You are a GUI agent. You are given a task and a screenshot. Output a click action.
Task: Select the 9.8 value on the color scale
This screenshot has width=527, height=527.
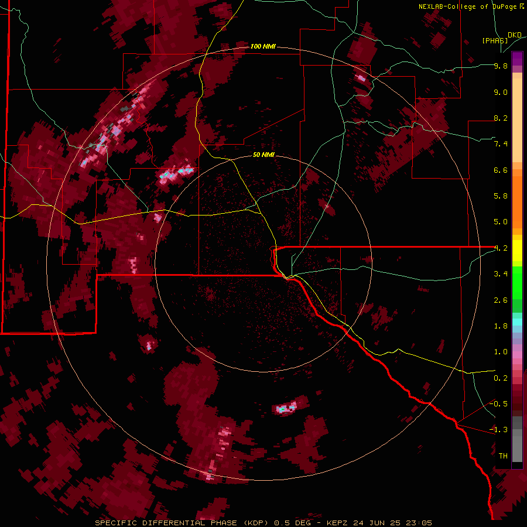[501, 66]
